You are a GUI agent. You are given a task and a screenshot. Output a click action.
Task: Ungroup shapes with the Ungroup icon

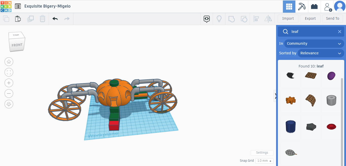(244, 18)
